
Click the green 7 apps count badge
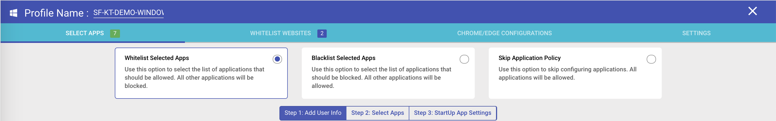(x=115, y=33)
